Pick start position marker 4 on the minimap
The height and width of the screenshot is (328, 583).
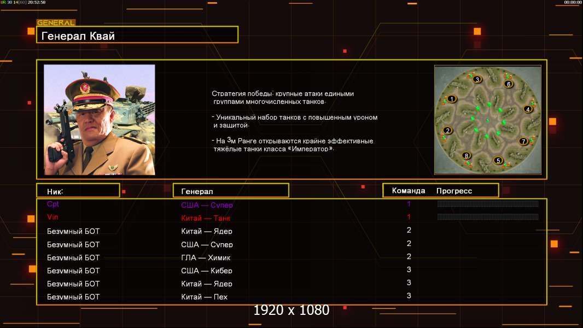(528, 109)
